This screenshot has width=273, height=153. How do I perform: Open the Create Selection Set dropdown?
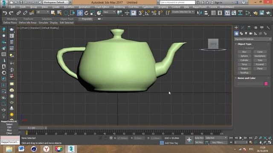point(183,12)
